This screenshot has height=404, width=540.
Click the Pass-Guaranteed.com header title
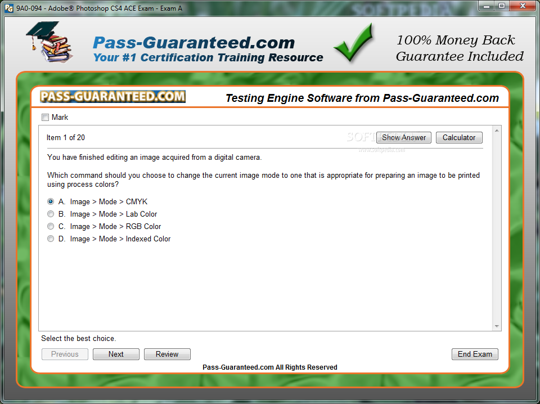pyautogui.click(x=194, y=43)
